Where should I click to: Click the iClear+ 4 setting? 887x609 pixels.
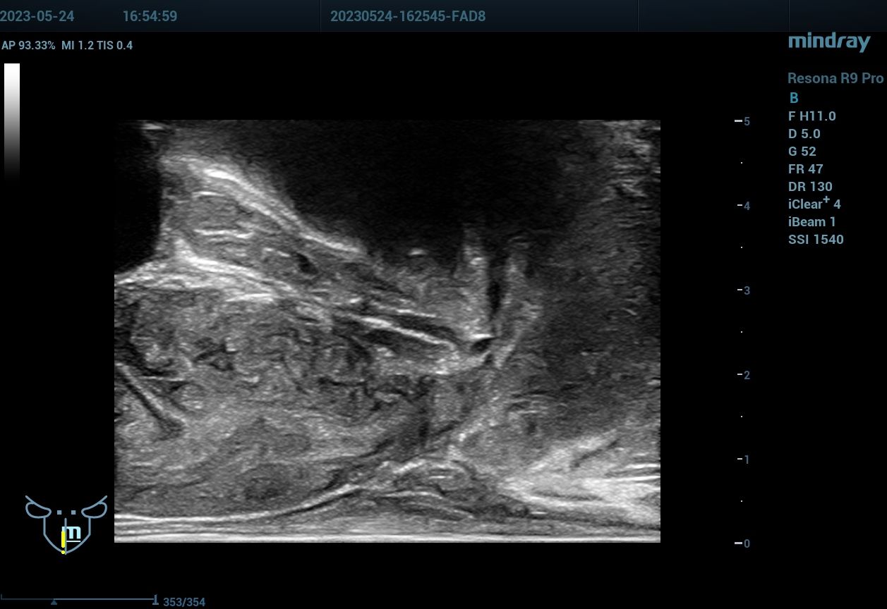(x=814, y=204)
